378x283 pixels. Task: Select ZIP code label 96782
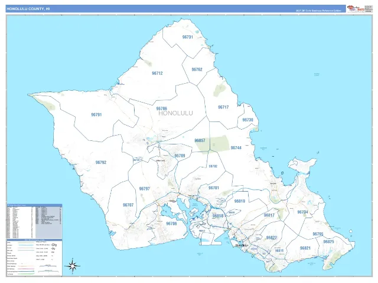coord(213,166)
